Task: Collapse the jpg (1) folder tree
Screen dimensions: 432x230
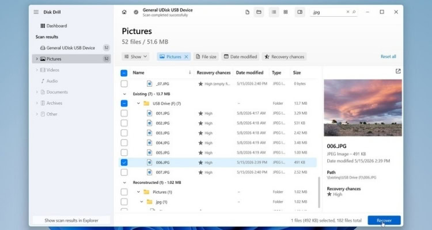Action: (x=142, y=202)
